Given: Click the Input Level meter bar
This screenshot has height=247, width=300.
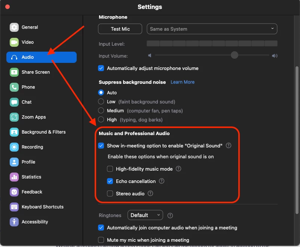Looking at the screenshot, I should point(212,44).
